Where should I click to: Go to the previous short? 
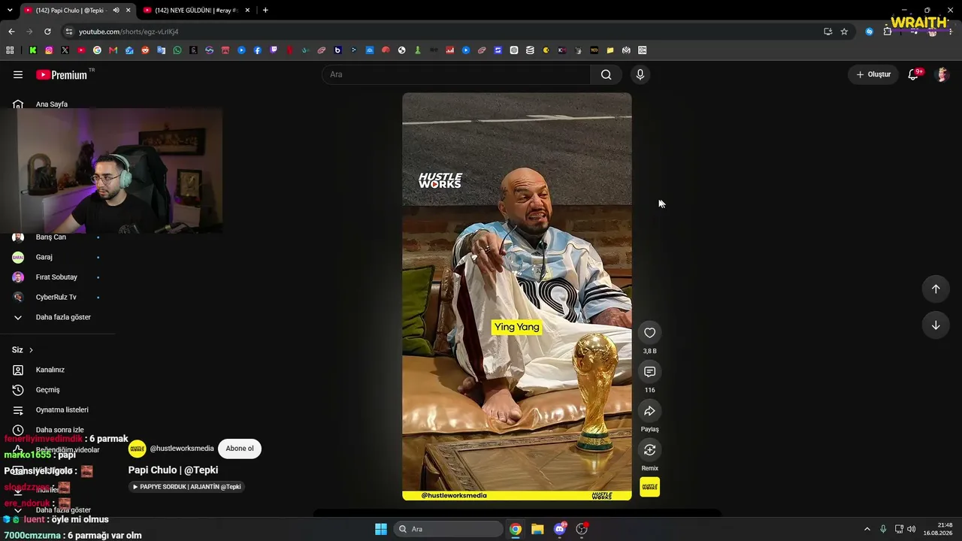(x=936, y=289)
